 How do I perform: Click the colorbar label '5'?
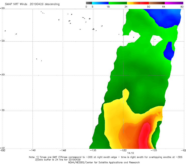click(92, 7)
